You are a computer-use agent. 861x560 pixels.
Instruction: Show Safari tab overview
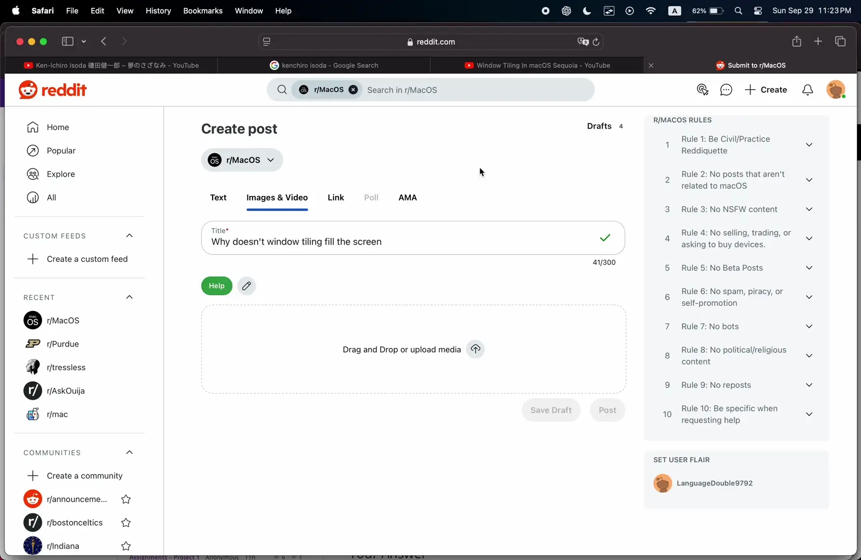(840, 41)
